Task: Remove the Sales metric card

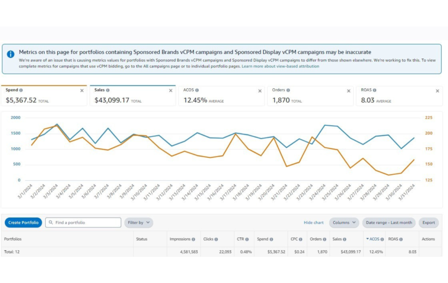Action: pyautogui.click(x=171, y=91)
